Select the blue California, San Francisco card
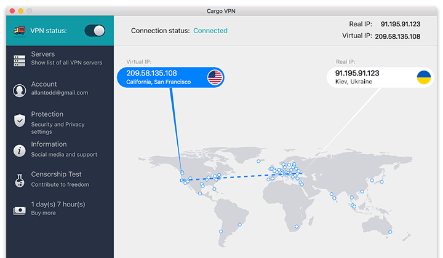443x258 pixels. [x=170, y=77]
